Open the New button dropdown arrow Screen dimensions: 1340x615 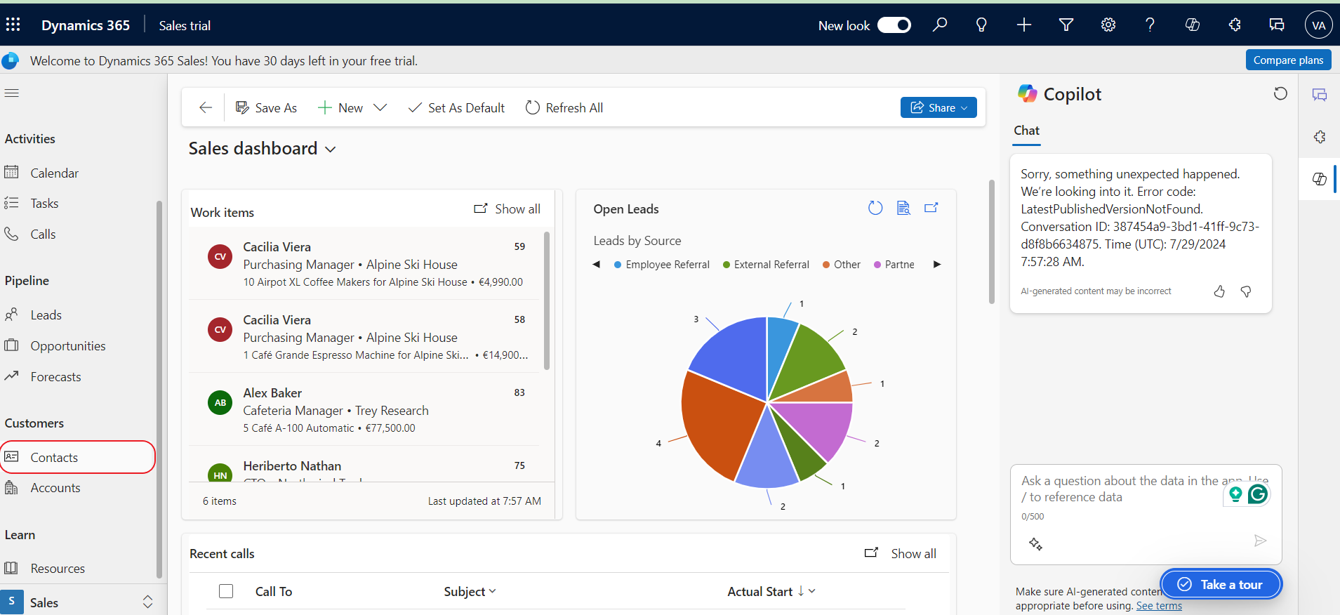point(380,107)
